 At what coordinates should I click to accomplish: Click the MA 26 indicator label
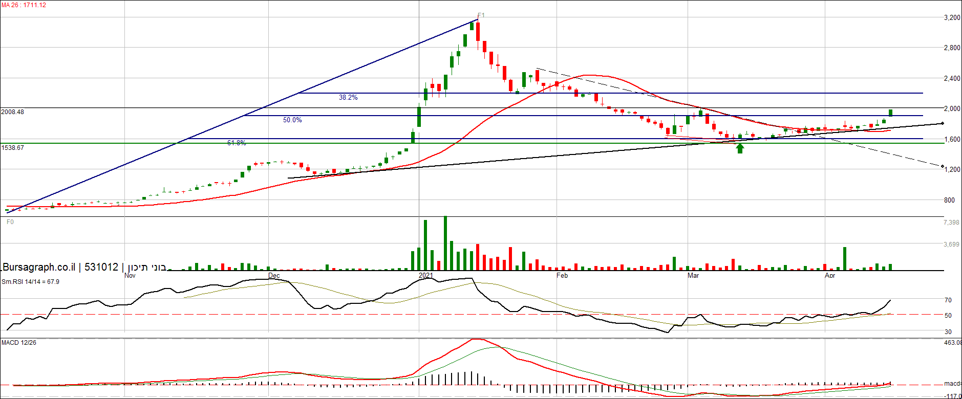pyautogui.click(x=24, y=5)
